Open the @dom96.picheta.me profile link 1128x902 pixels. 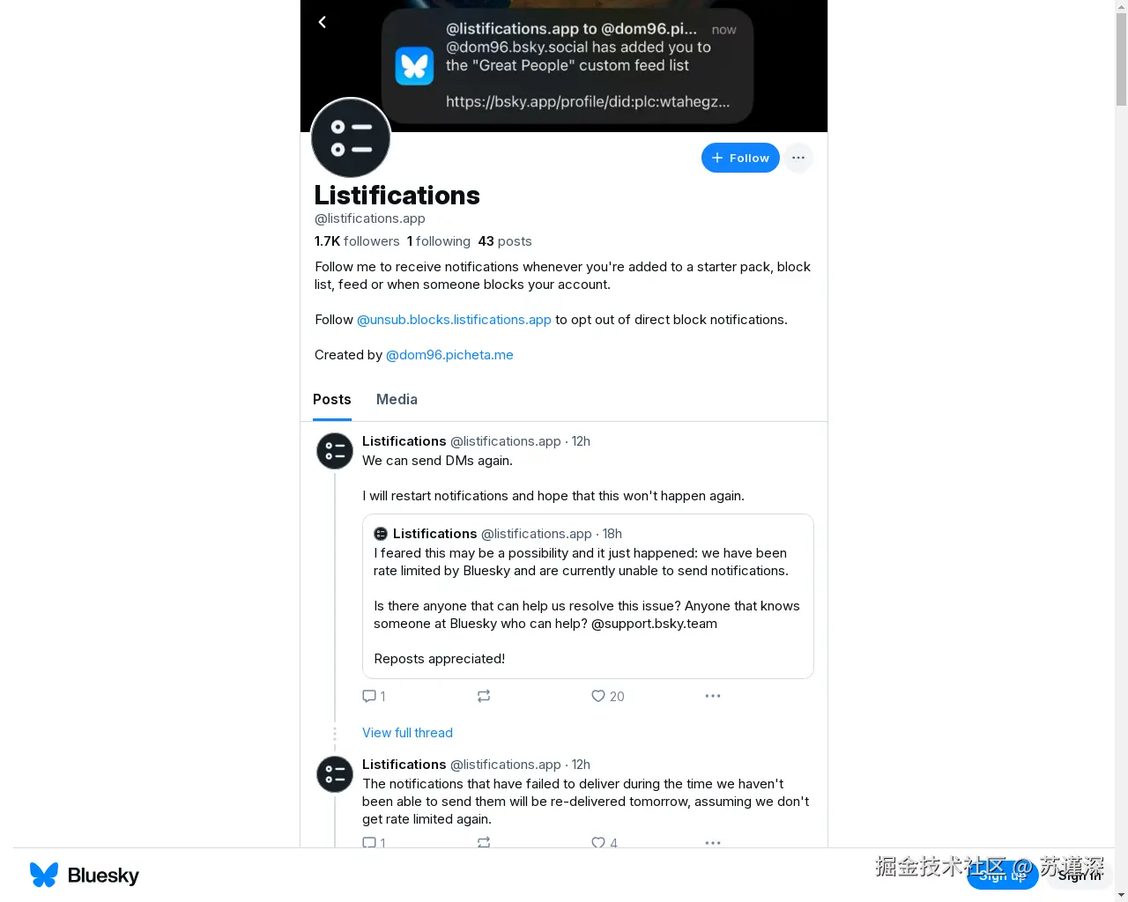click(x=449, y=355)
